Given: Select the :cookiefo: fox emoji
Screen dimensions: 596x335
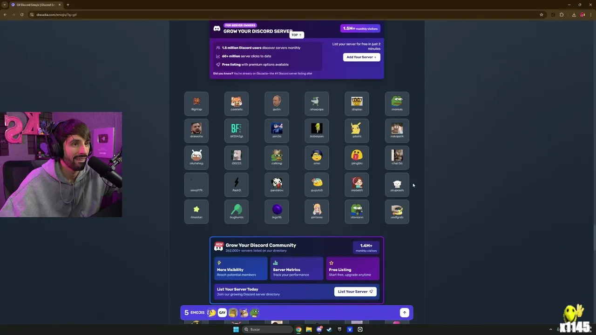Looking at the screenshot, I should tap(237, 104).
